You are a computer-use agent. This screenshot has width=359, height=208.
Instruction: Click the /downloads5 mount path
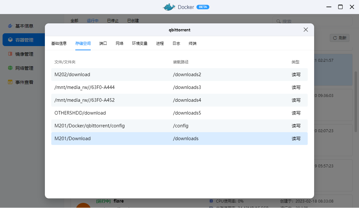tap(187, 113)
